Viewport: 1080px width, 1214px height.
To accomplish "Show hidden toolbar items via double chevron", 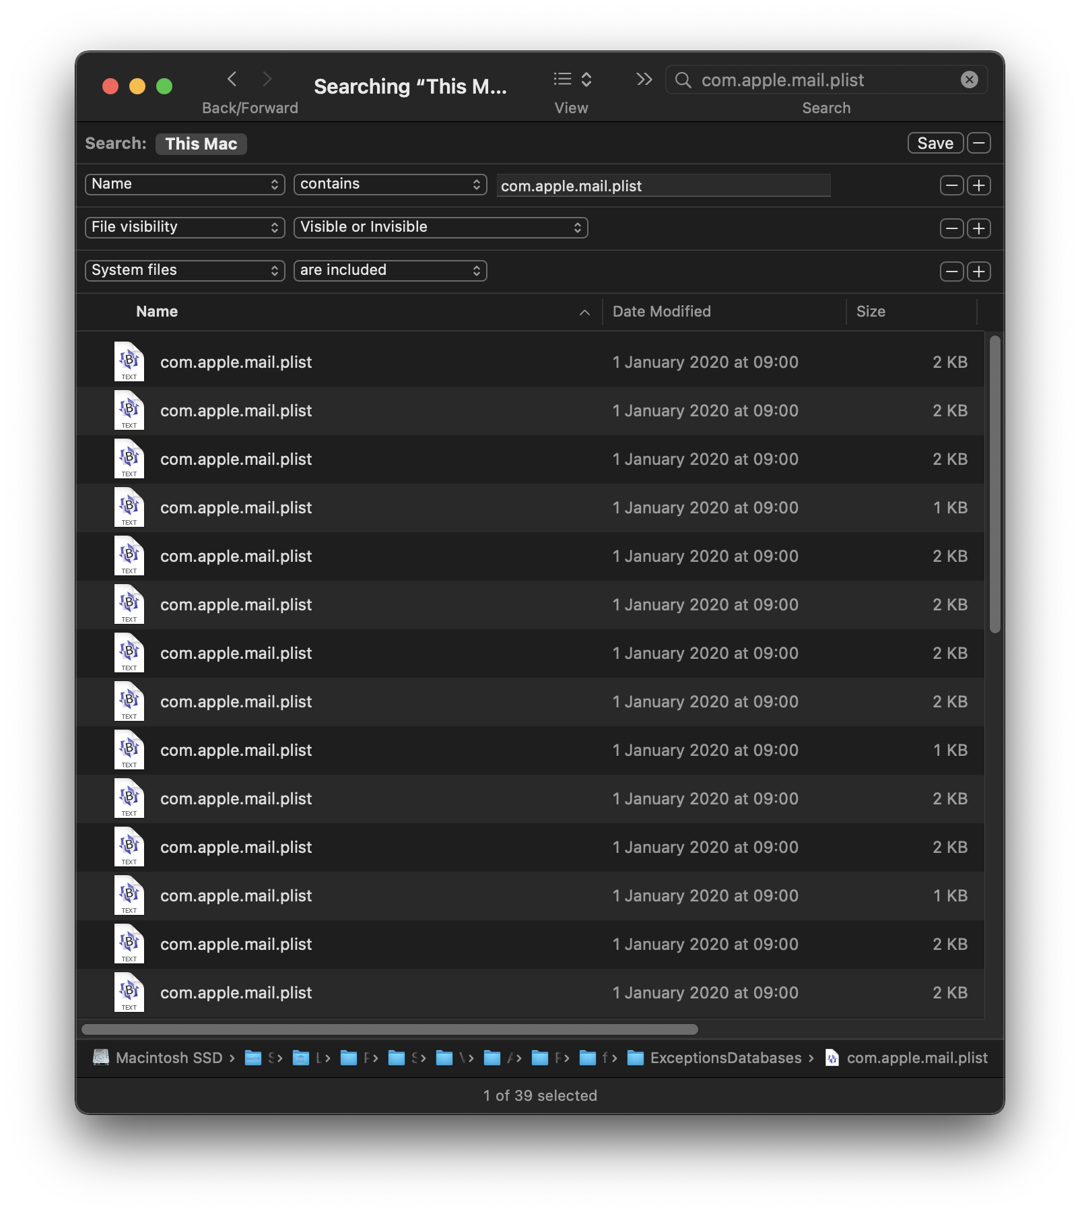I will (x=644, y=79).
